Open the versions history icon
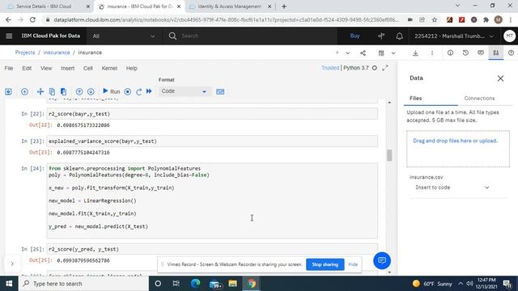This screenshot has width=518, height=291. 465,53
